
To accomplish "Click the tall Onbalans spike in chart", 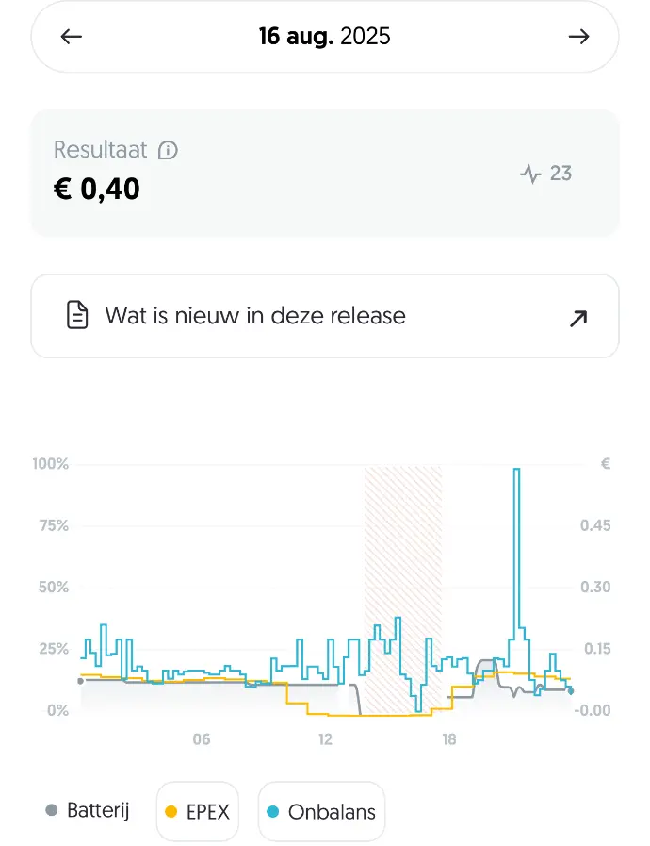I will point(516,547).
